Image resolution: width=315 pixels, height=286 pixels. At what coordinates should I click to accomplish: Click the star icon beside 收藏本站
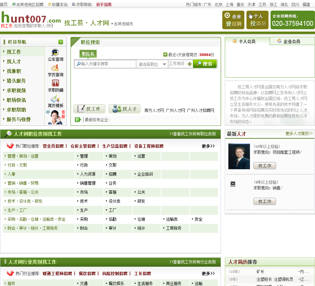pos(50,4)
